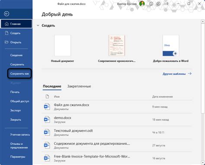Click the scrollbar up arrow
Screen dimensions: 205x165
pyautogui.click(x=203, y=22)
